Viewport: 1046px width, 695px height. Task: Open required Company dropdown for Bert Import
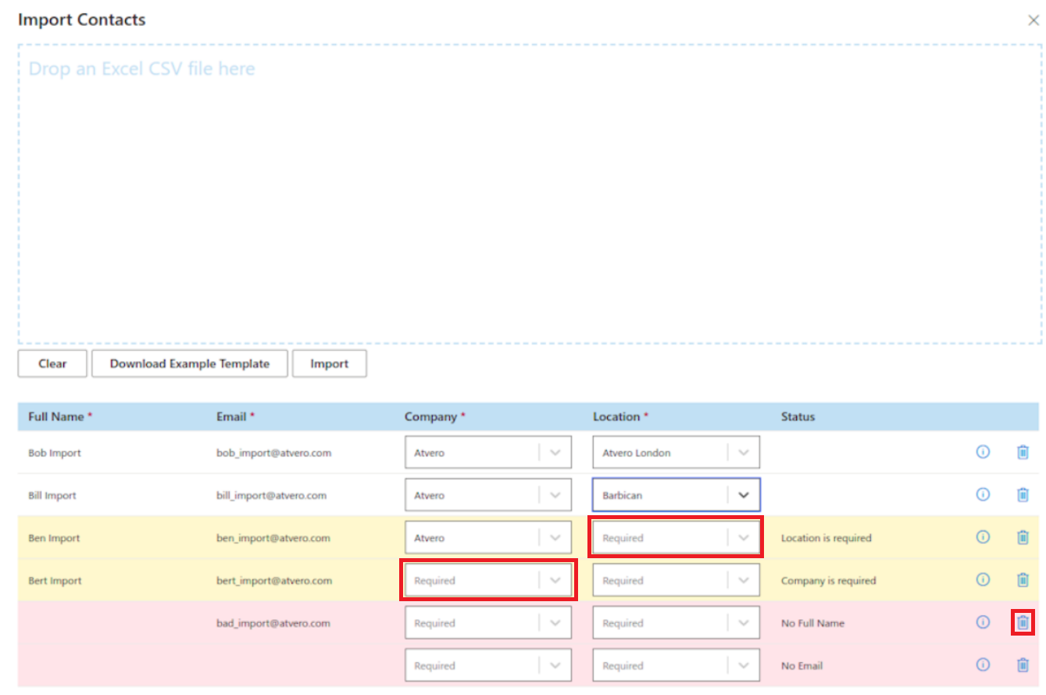[x=488, y=580]
